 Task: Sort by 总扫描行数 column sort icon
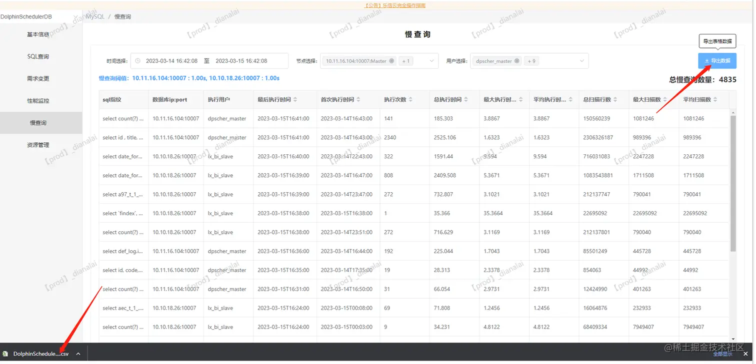point(615,100)
